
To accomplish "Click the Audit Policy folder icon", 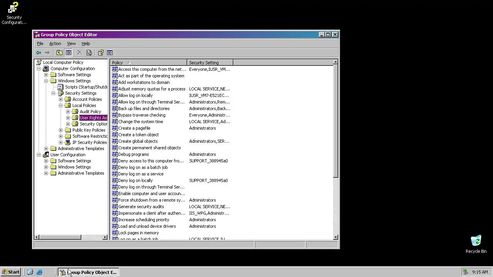I will pos(75,112).
